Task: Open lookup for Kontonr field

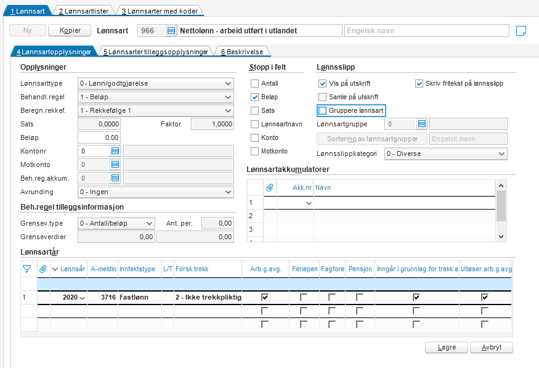Action: point(115,151)
